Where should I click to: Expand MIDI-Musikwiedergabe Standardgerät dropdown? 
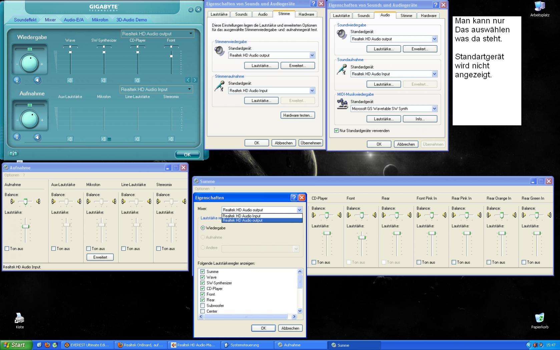pyautogui.click(x=434, y=109)
